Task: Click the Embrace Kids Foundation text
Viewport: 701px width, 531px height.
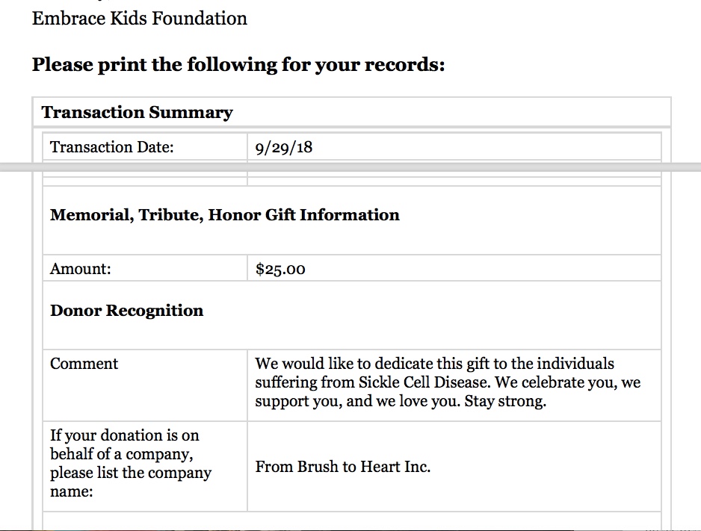Action: 139,18
